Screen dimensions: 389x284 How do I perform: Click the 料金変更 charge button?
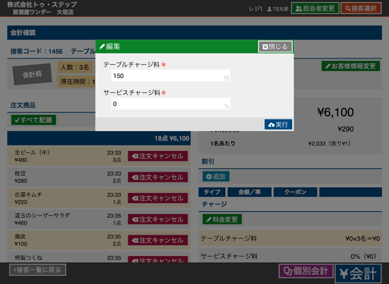tap(223, 219)
